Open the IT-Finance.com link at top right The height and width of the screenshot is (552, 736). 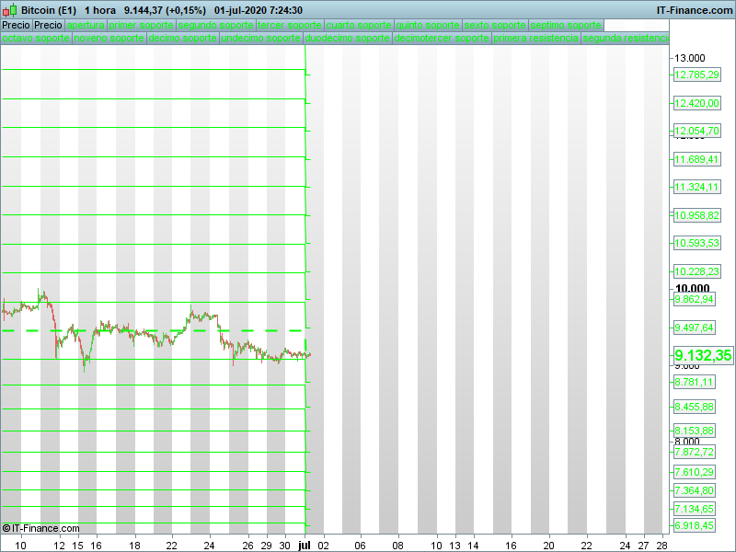coord(695,10)
